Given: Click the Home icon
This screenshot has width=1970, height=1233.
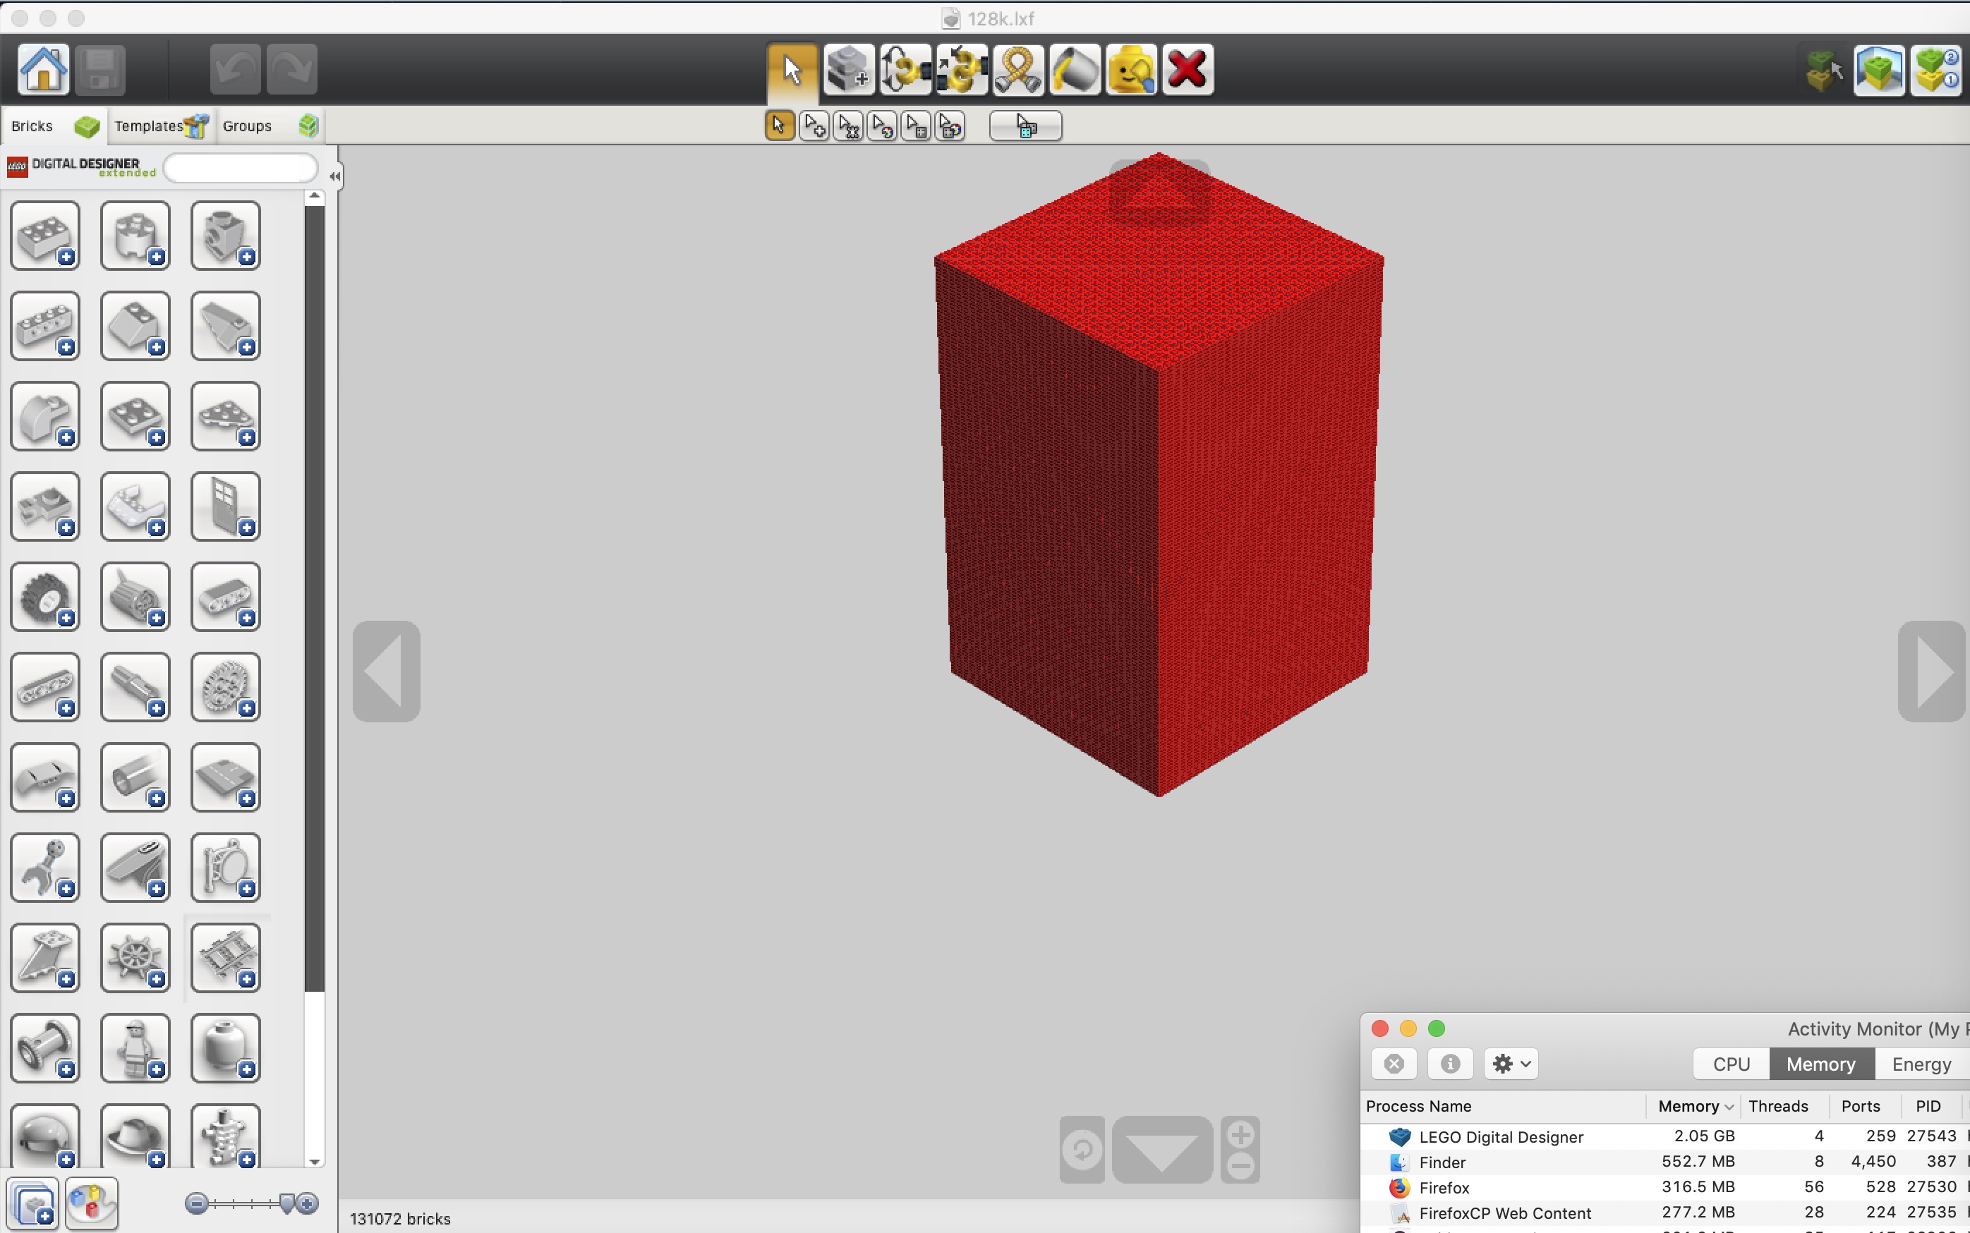Looking at the screenshot, I should pos(43,69).
